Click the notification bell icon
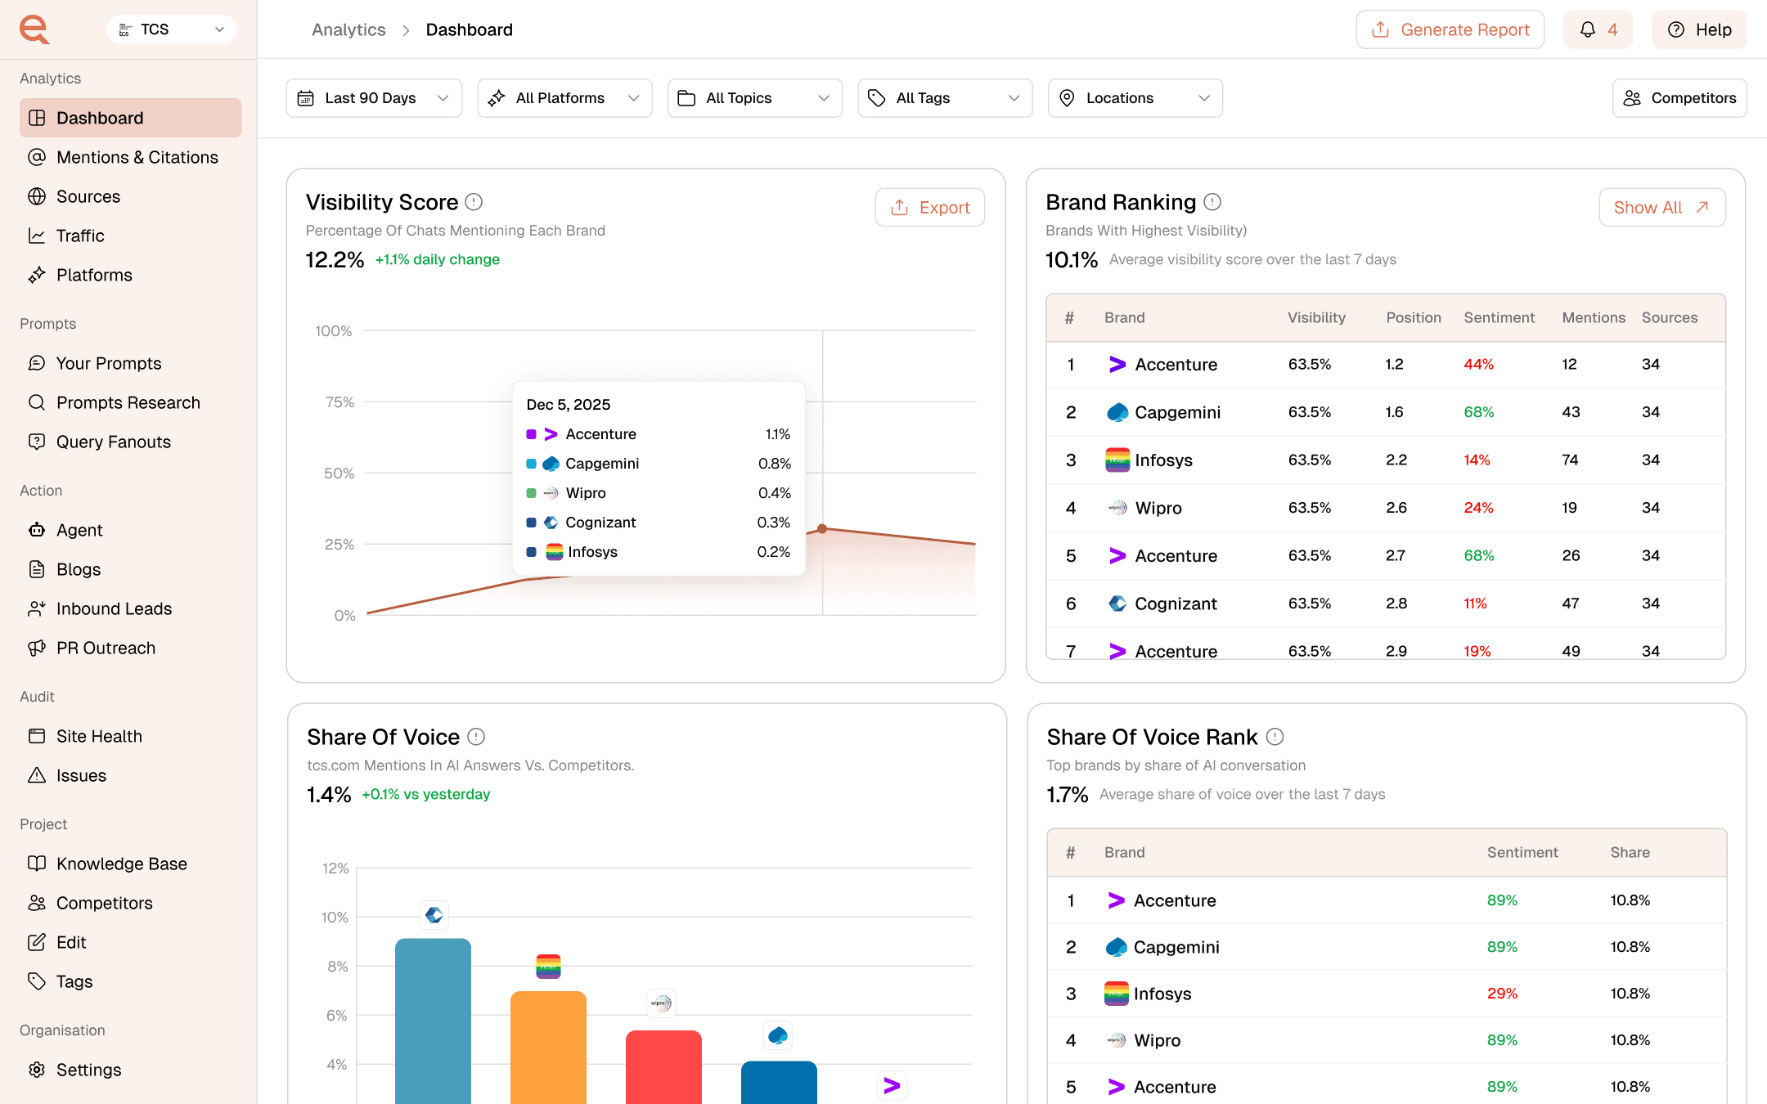 click(x=1587, y=30)
